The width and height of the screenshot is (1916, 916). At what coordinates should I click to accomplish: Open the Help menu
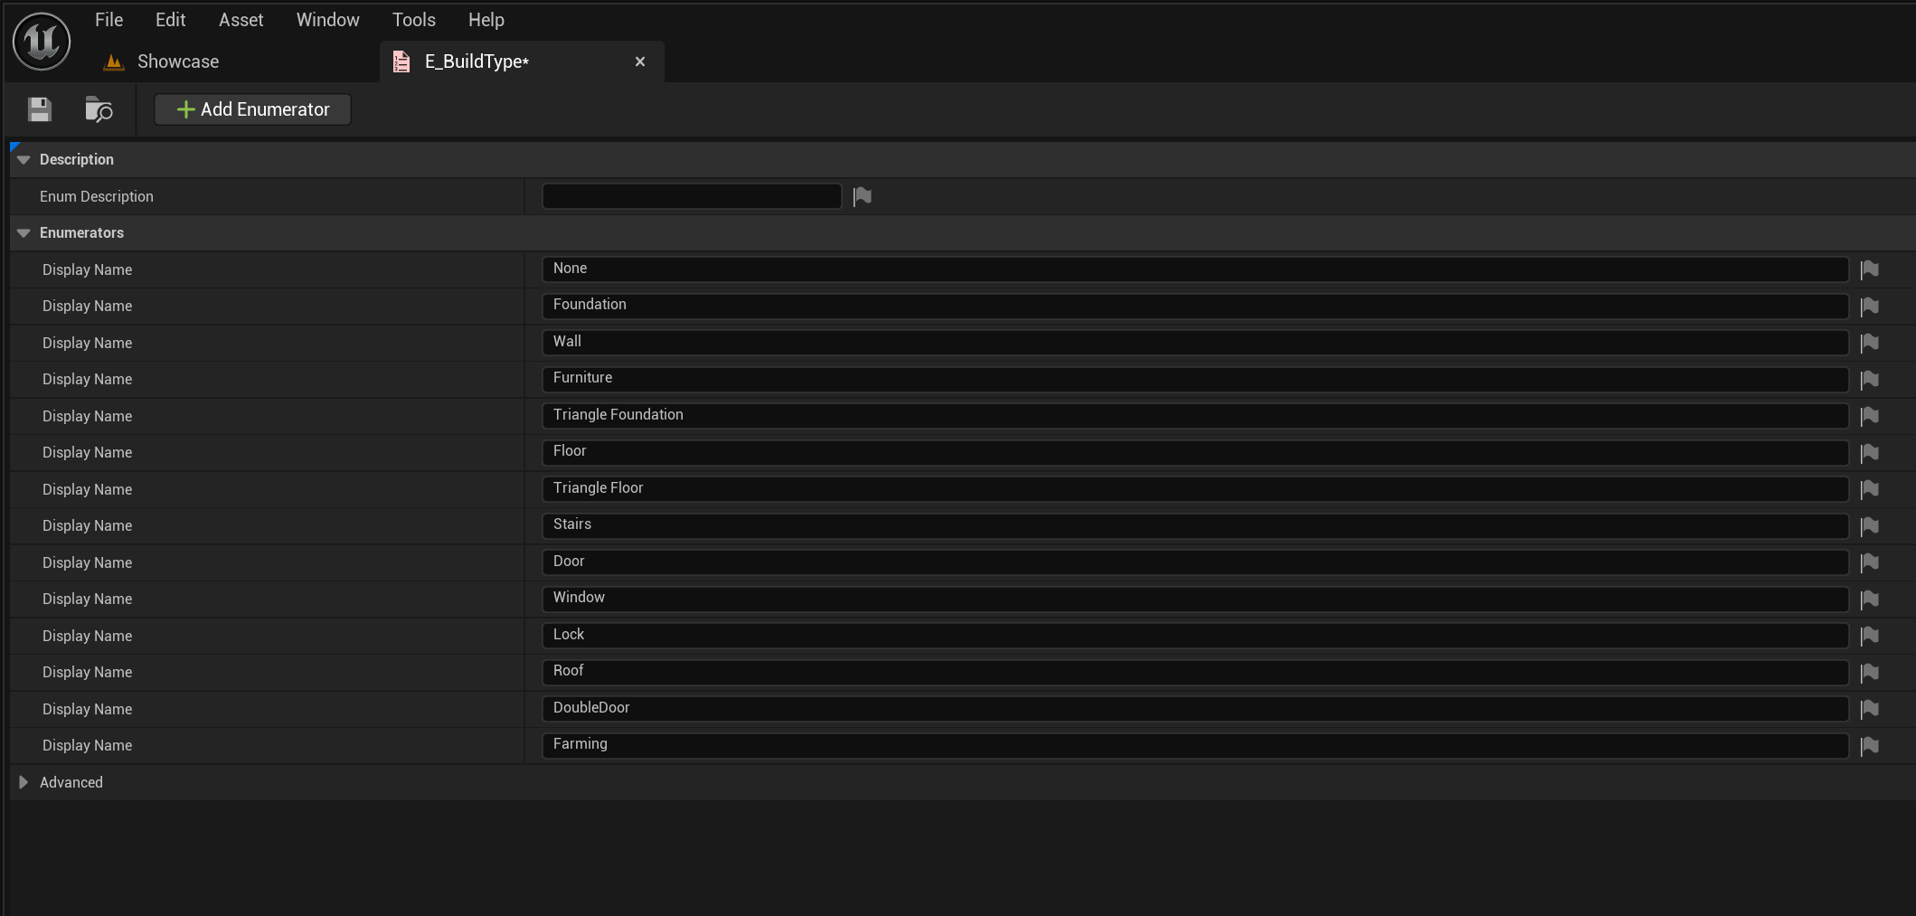pos(486,20)
